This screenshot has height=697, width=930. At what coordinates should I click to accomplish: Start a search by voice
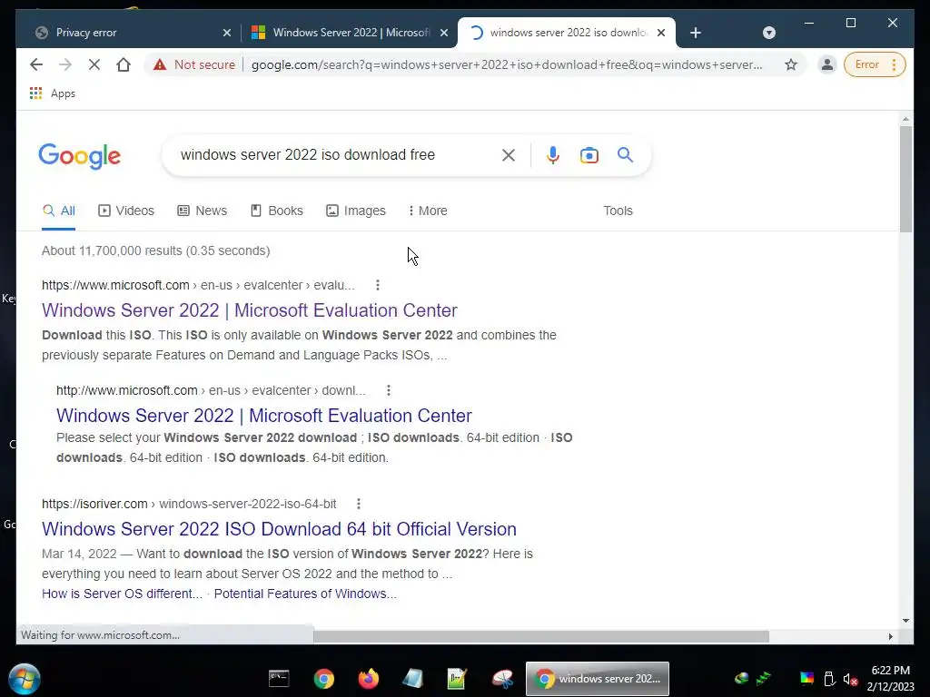[553, 155]
